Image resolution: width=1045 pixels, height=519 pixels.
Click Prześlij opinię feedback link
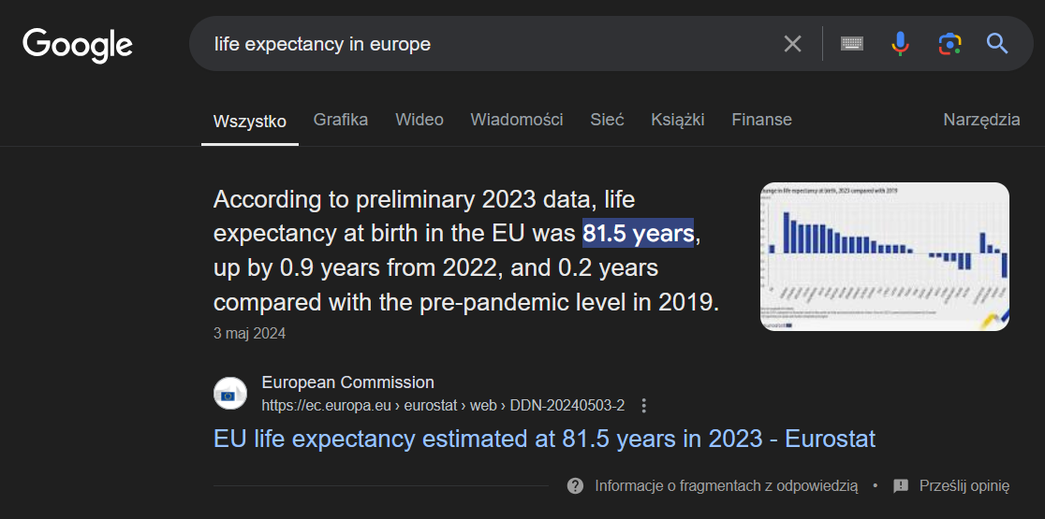point(964,485)
